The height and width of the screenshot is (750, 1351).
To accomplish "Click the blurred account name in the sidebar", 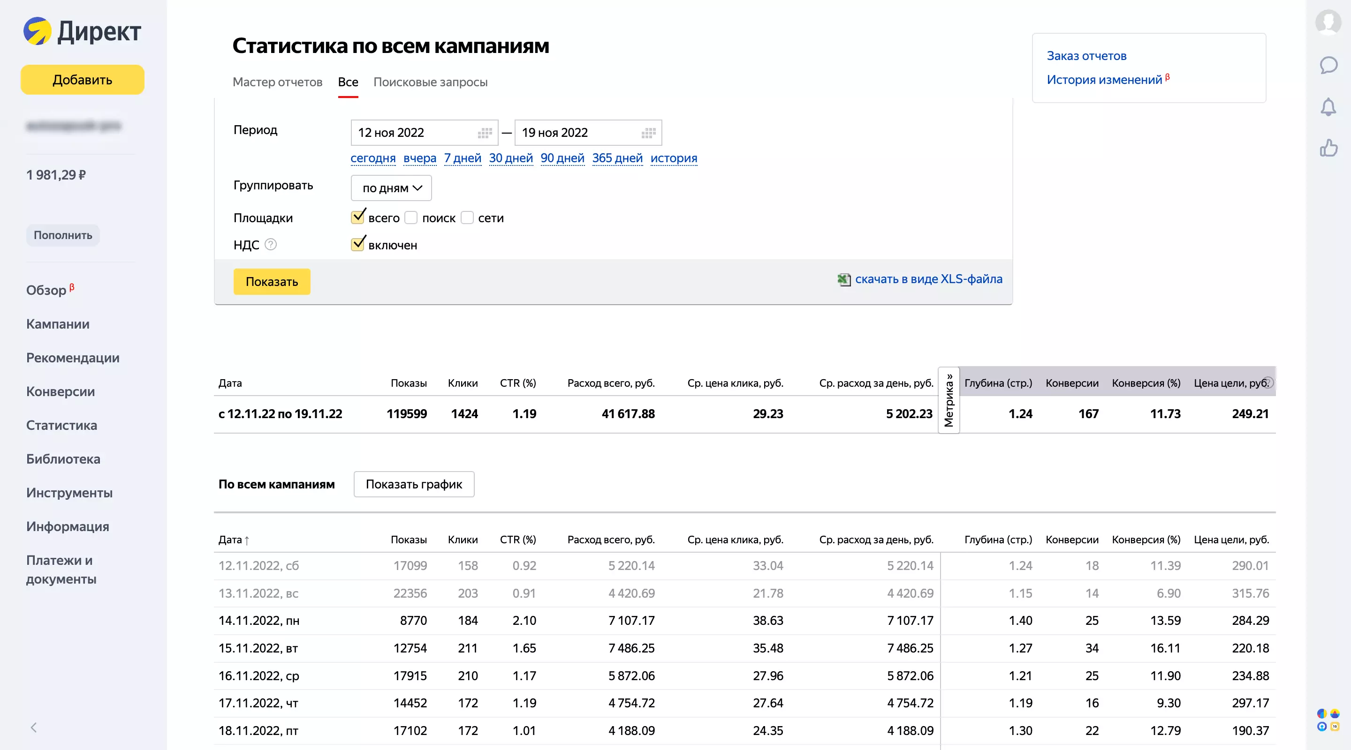I will 74,126.
